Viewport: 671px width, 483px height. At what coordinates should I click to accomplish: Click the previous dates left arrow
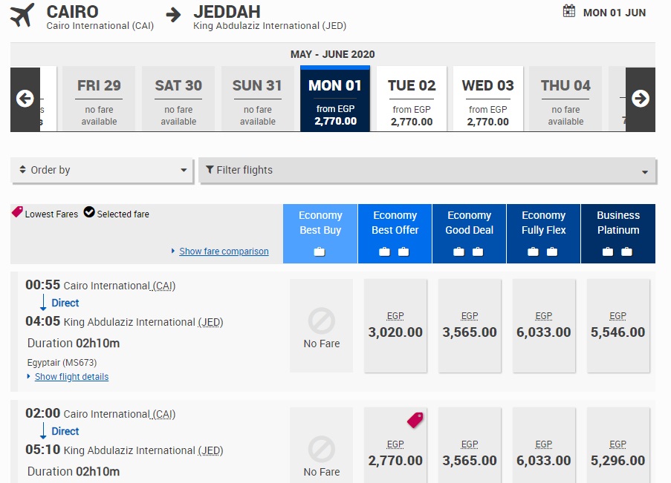[25, 99]
